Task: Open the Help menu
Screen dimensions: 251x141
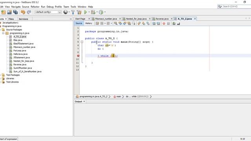Action: [x=91, y=7]
